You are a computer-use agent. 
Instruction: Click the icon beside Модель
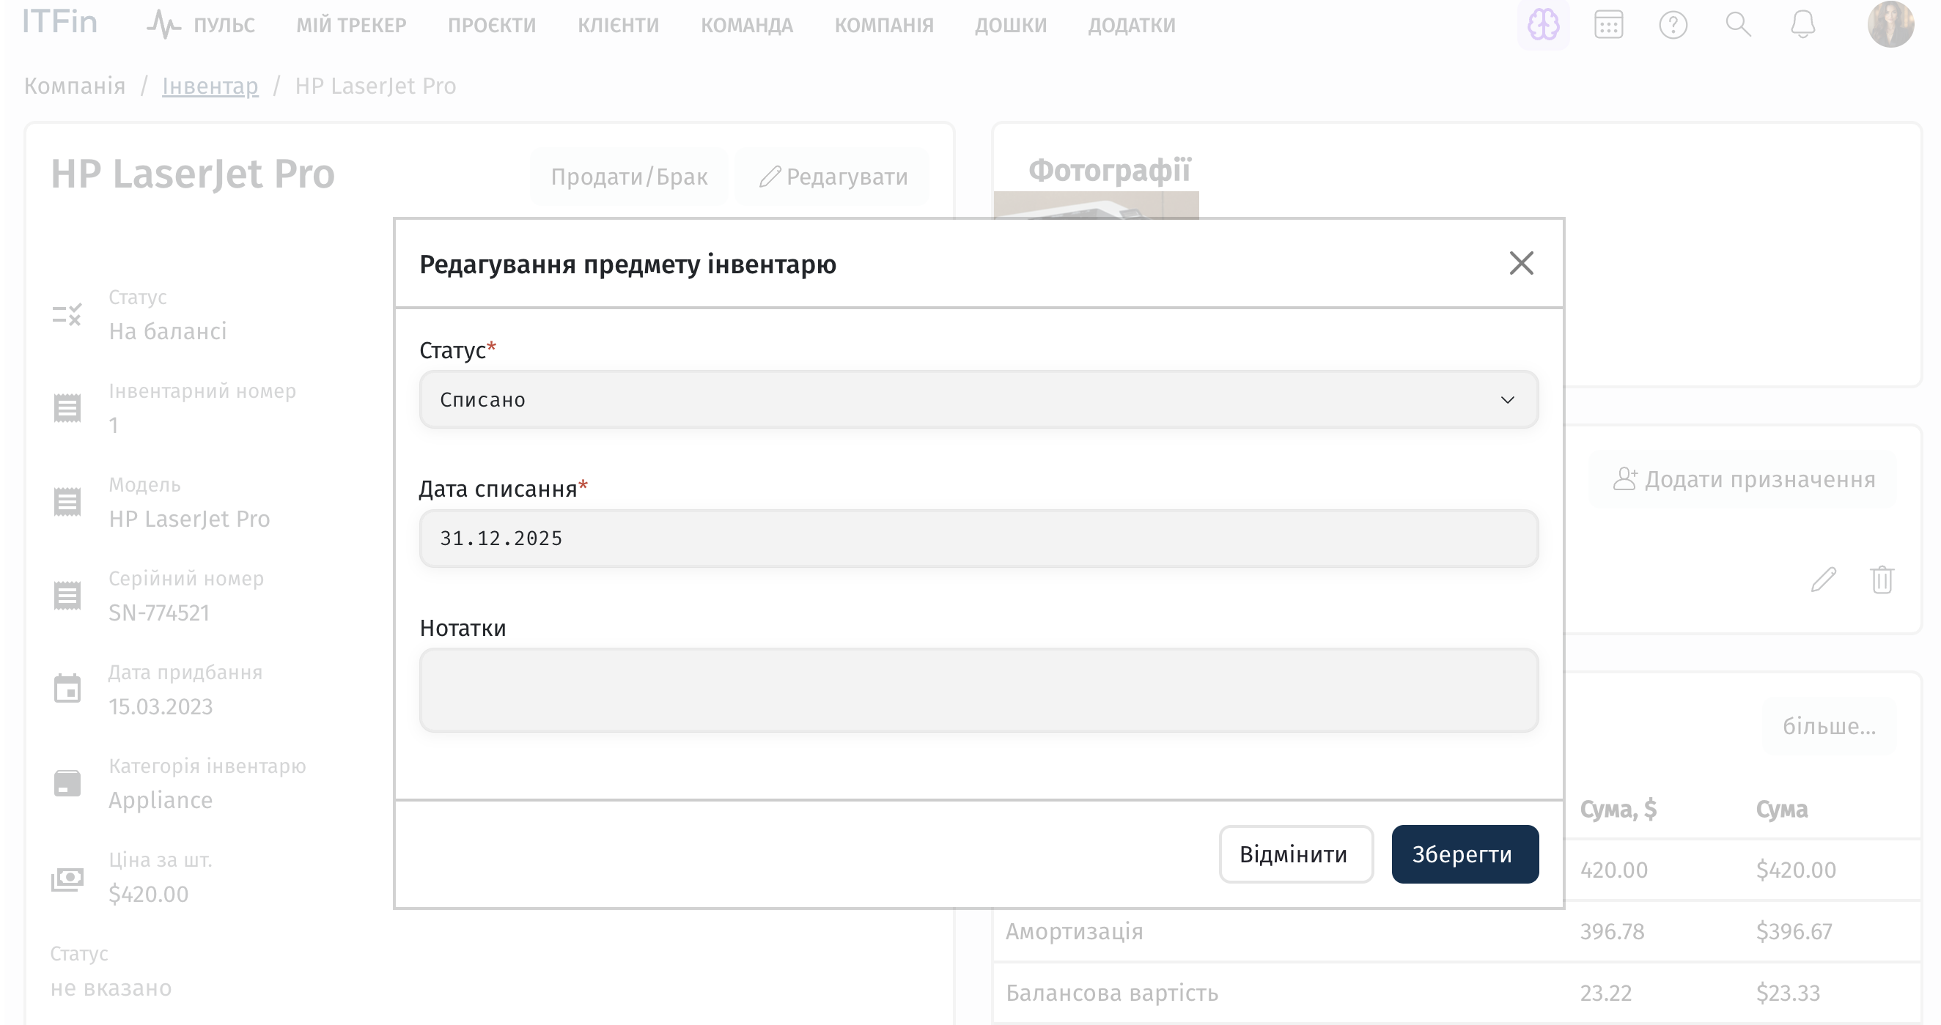67,502
